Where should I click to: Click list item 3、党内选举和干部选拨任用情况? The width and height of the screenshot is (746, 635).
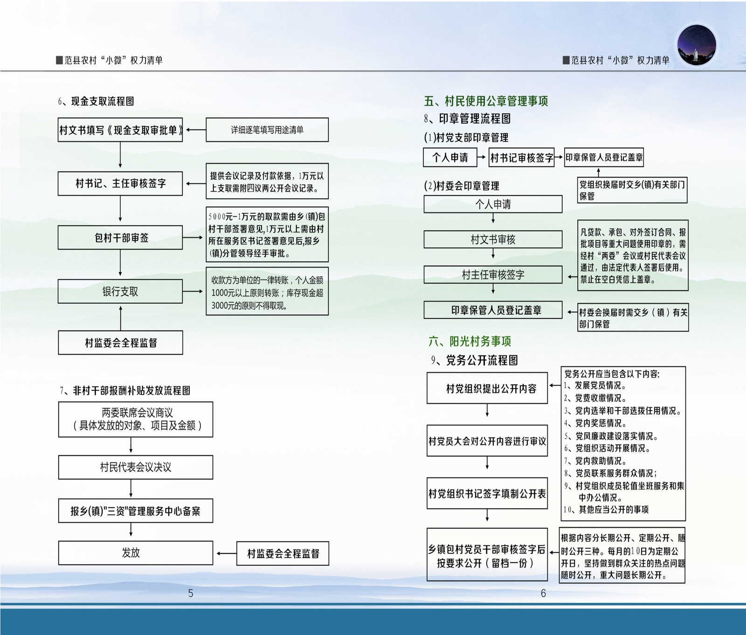coord(622,411)
